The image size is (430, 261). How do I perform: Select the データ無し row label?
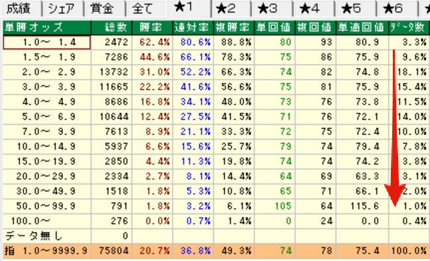click(46, 236)
